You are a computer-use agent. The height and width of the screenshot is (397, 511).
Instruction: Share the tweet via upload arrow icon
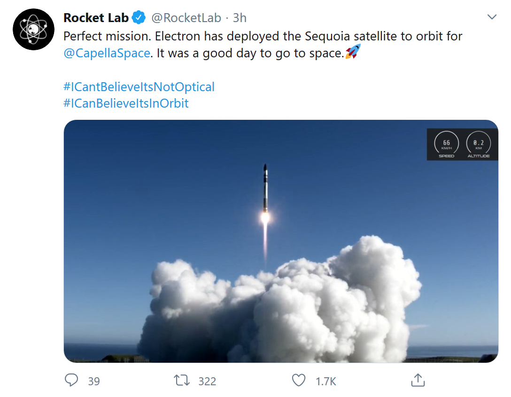(x=418, y=380)
